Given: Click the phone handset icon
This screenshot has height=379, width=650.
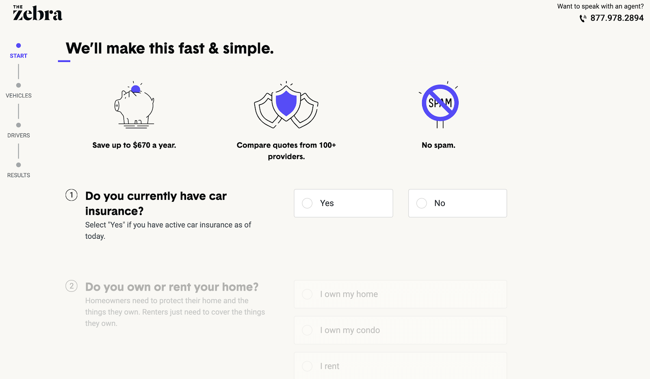Looking at the screenshot, I should point(583,18).
